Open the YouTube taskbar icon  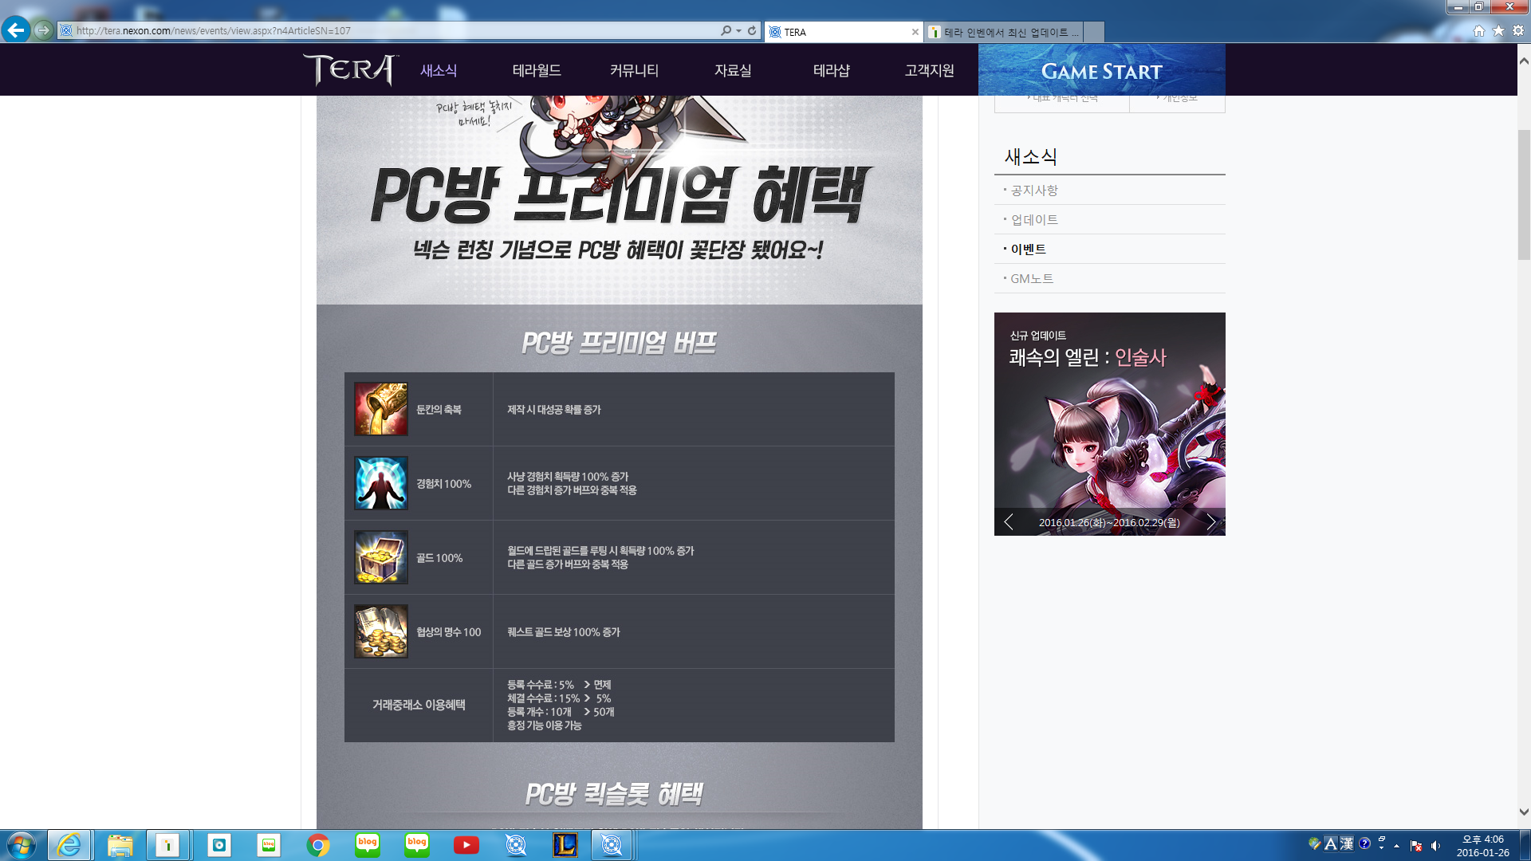click(466, 845)
